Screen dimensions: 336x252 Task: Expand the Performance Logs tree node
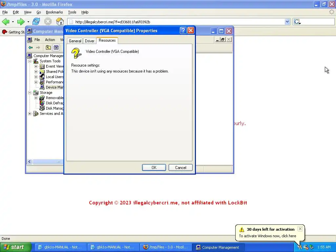(x=36, y=82)
